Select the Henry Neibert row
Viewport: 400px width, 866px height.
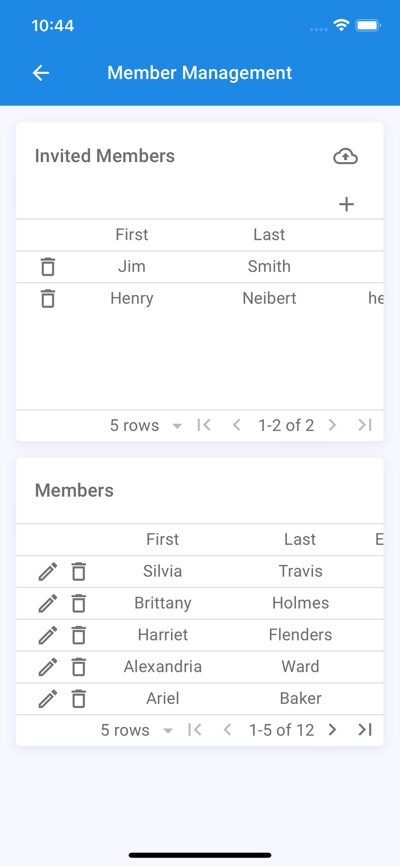click(x=203, y=299)
